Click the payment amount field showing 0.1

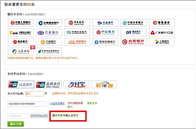click(x=34, y=93)
